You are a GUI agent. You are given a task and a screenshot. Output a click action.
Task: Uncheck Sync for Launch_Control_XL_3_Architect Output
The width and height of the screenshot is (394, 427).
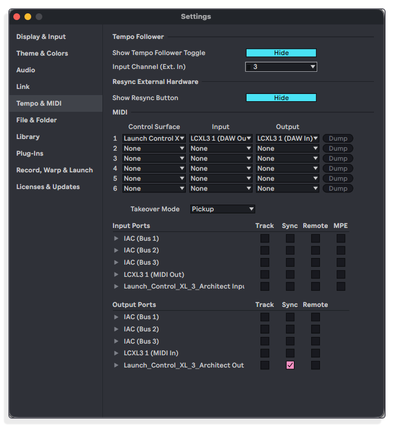[290, 365]
